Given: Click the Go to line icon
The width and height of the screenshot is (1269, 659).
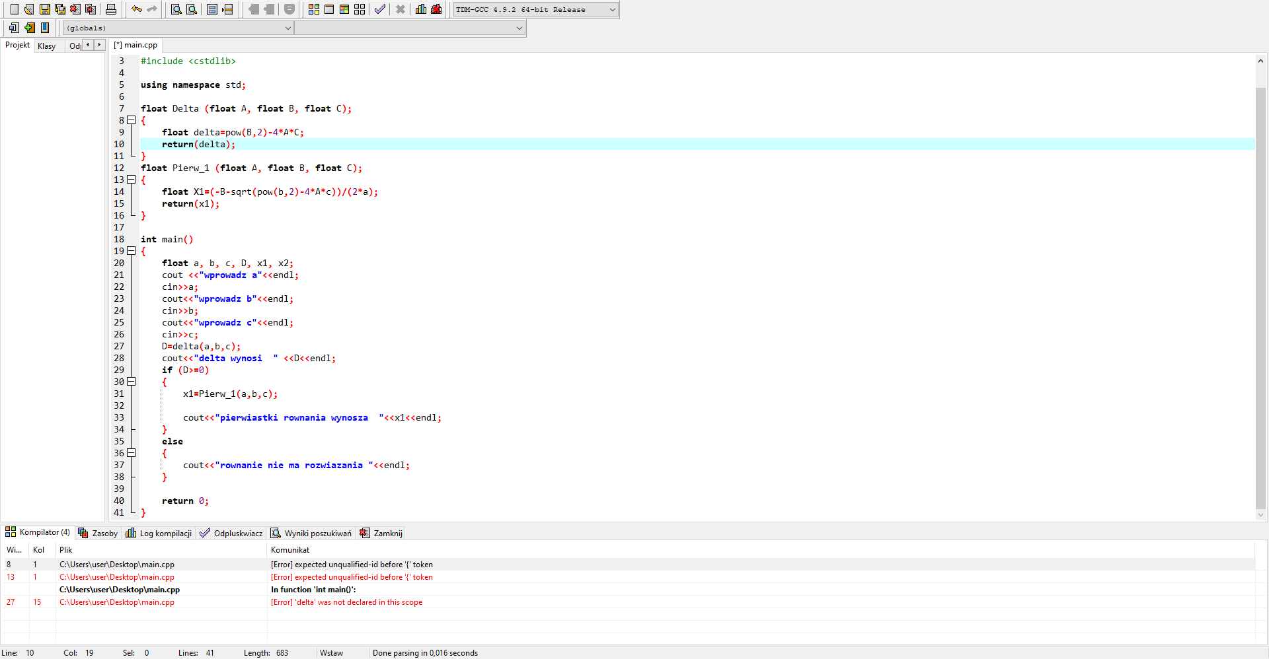Looking at the screenshot, I should (x=227, y=9).
